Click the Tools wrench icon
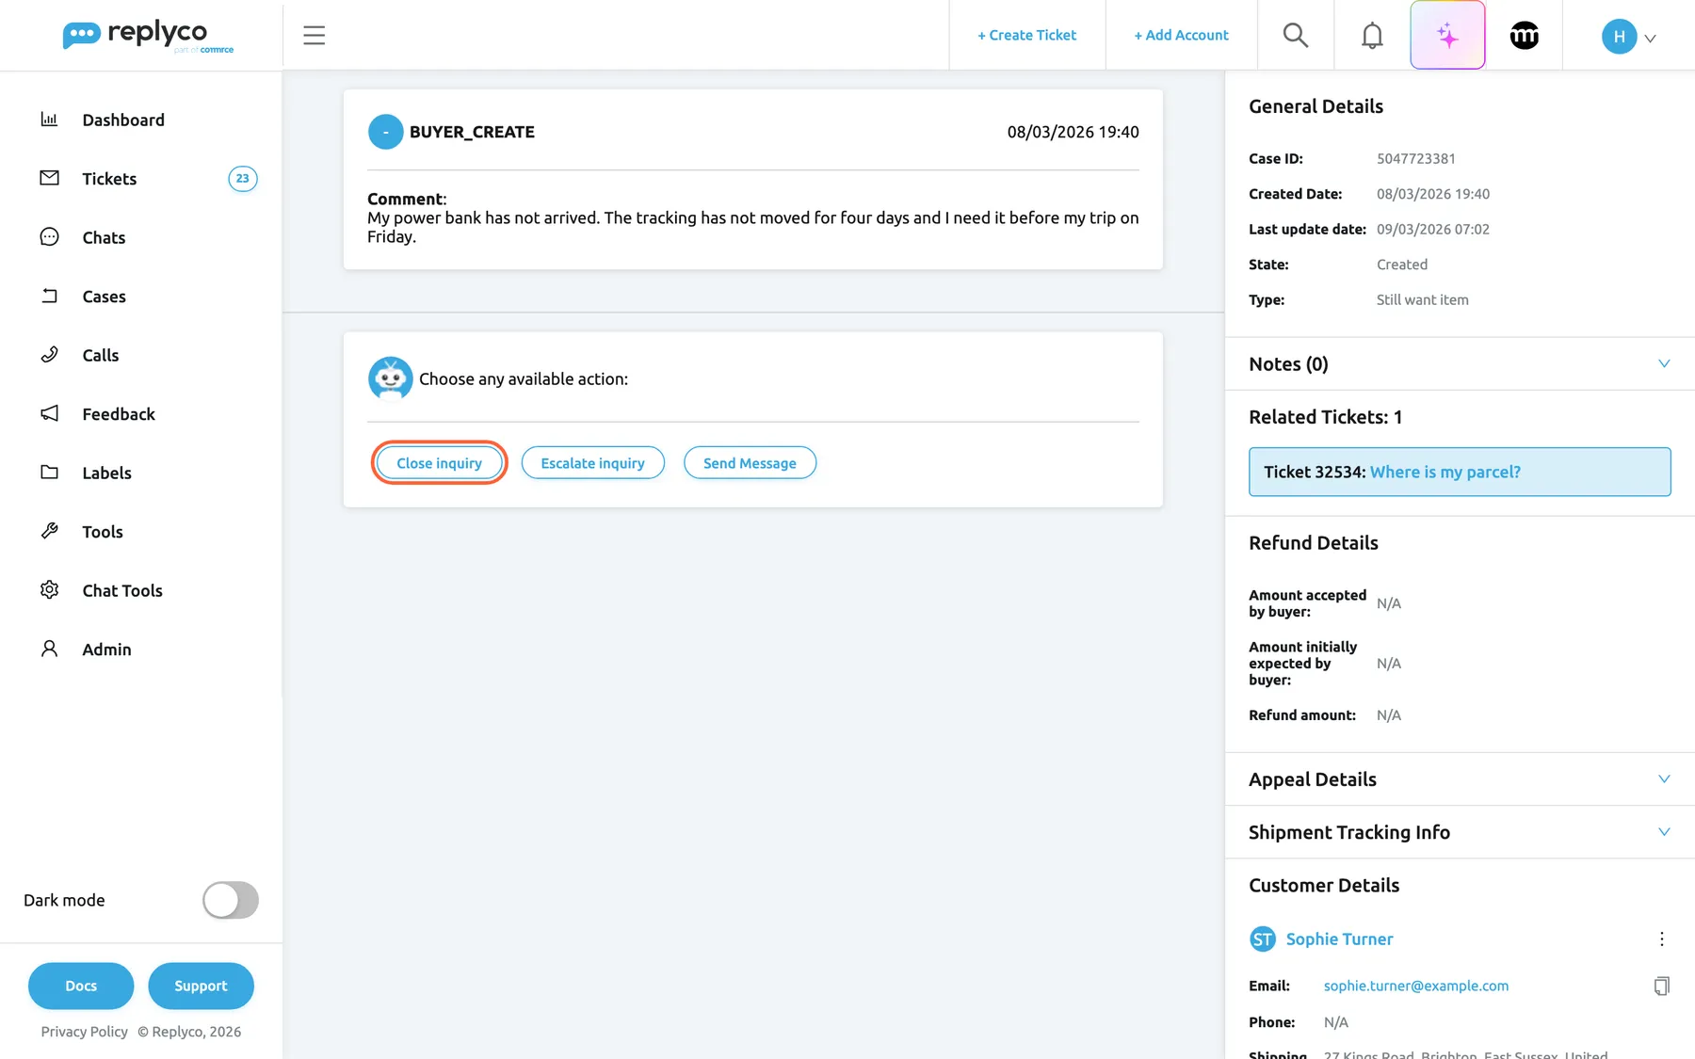 tap(49, 531)
